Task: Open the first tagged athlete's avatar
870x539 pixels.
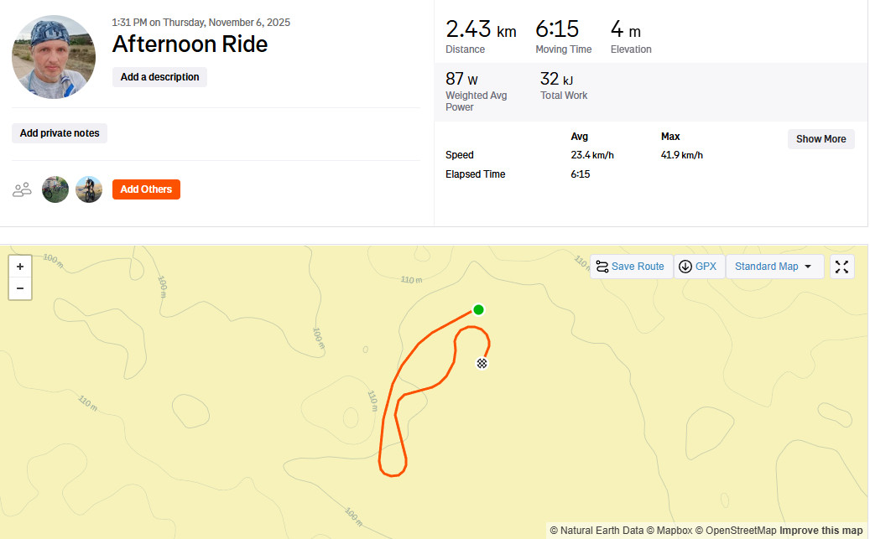Action: tap(55, 189)
